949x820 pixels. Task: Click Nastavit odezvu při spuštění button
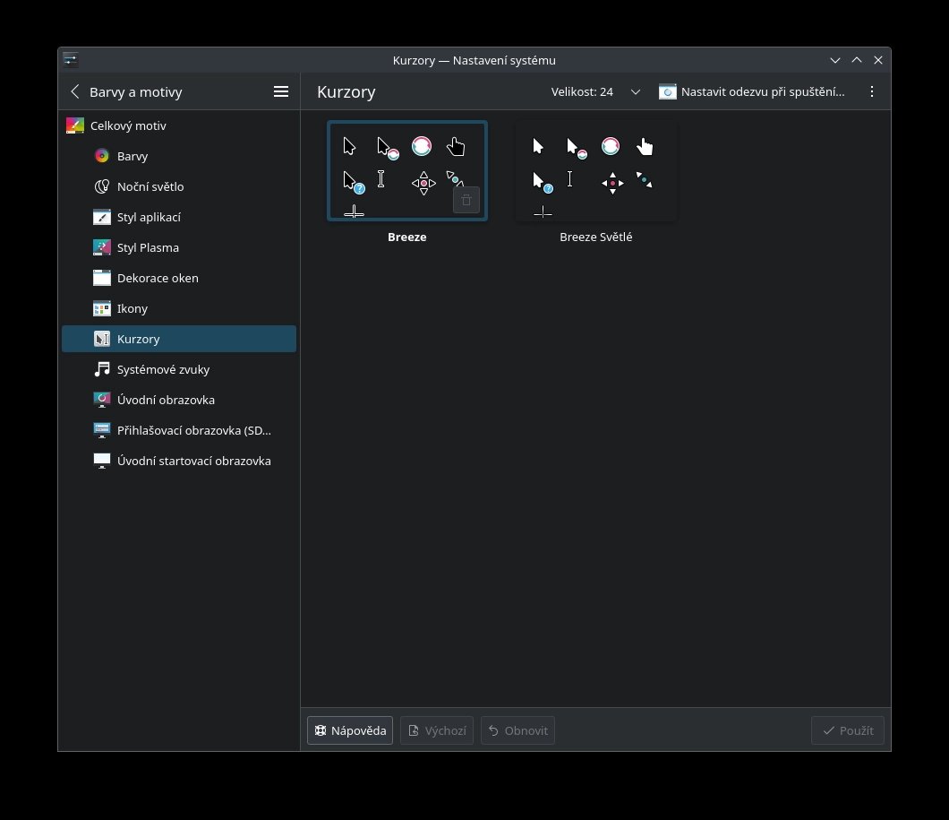pyautogui.click(x=752, y=91)
